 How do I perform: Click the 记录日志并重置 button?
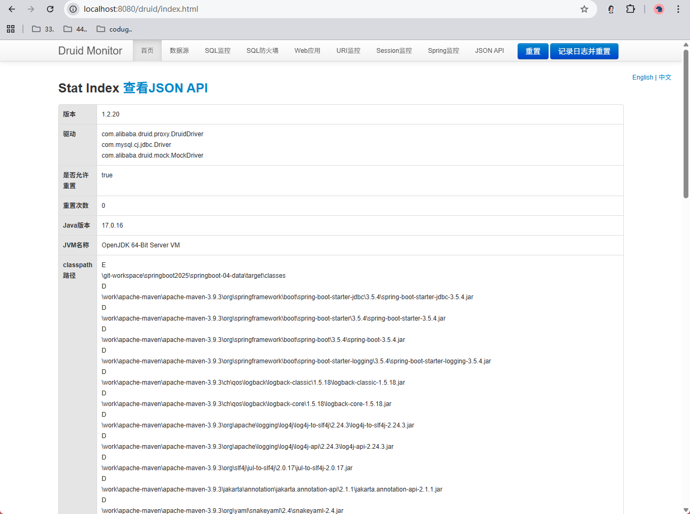(584, 51)
